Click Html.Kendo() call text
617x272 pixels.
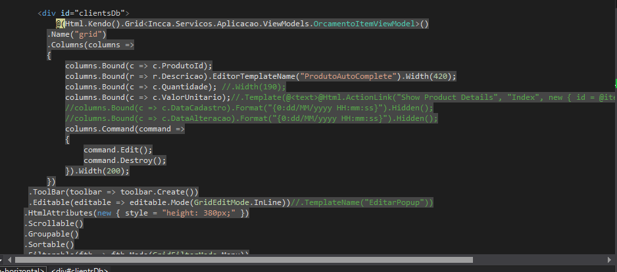(93, 24)
